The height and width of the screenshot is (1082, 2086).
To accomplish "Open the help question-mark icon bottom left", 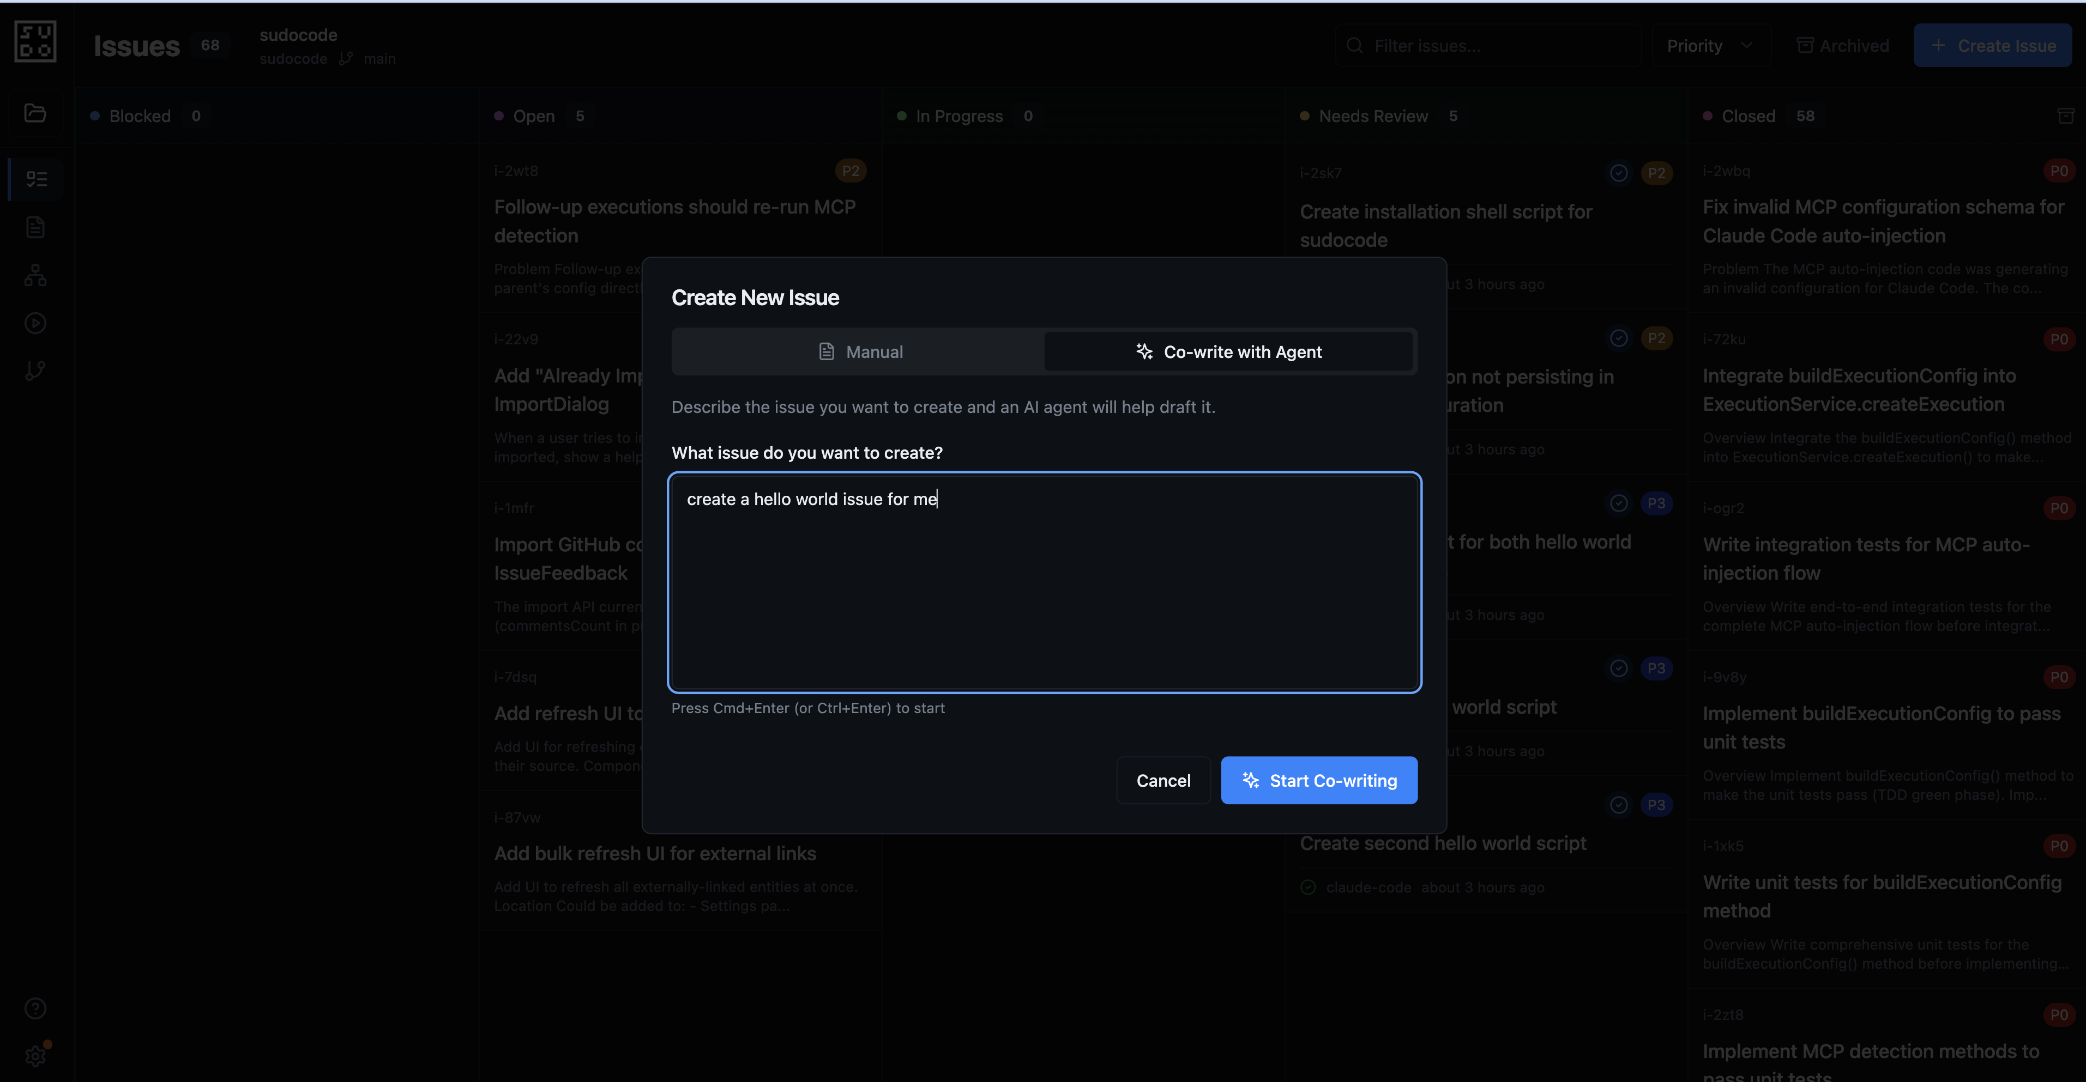I will point(35,1008).
